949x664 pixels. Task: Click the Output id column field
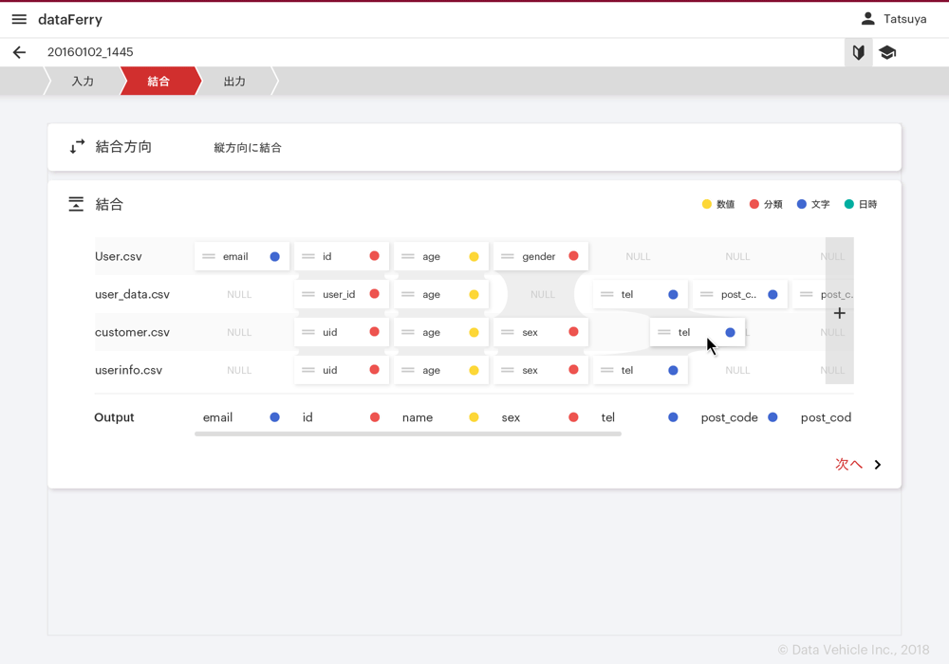(341, 417)
